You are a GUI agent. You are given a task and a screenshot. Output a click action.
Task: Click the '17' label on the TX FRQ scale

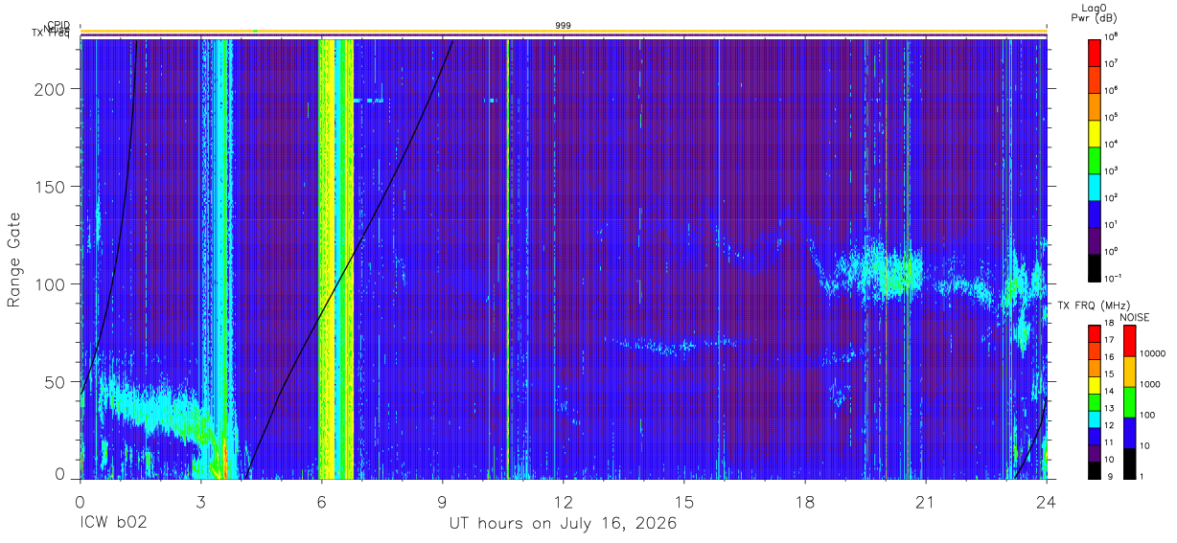[1109, 341]
